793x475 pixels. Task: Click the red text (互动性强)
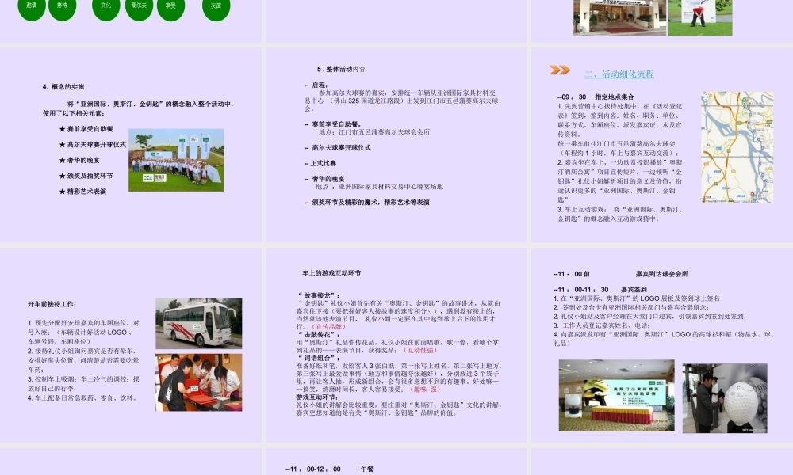click(x=421, y=351)
